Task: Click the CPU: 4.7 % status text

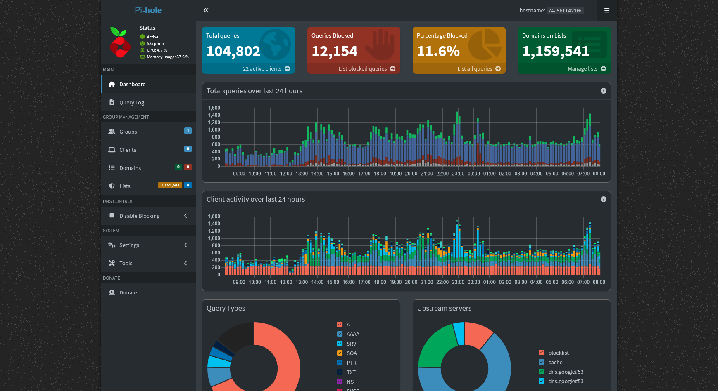Action: [x=157, y=50]
